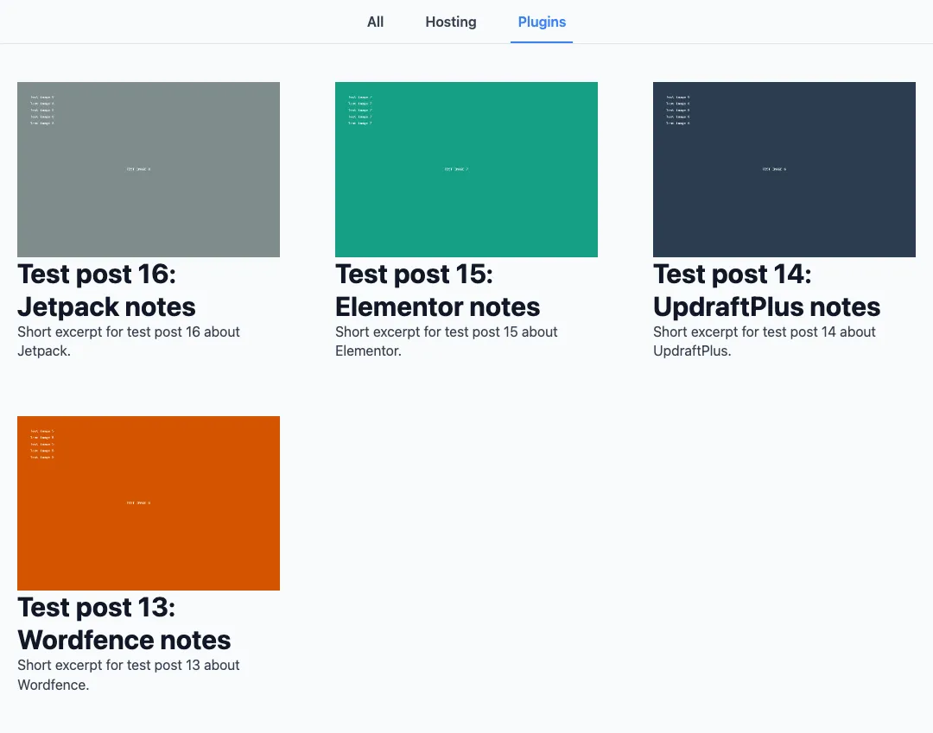Screen dimensions: 933x733
Task: Open the gray Jetpack post thumbnail
Action: coord(149,169)
